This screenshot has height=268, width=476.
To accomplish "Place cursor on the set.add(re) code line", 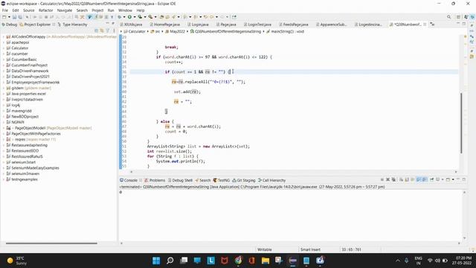I will click(x=187, y=92).
